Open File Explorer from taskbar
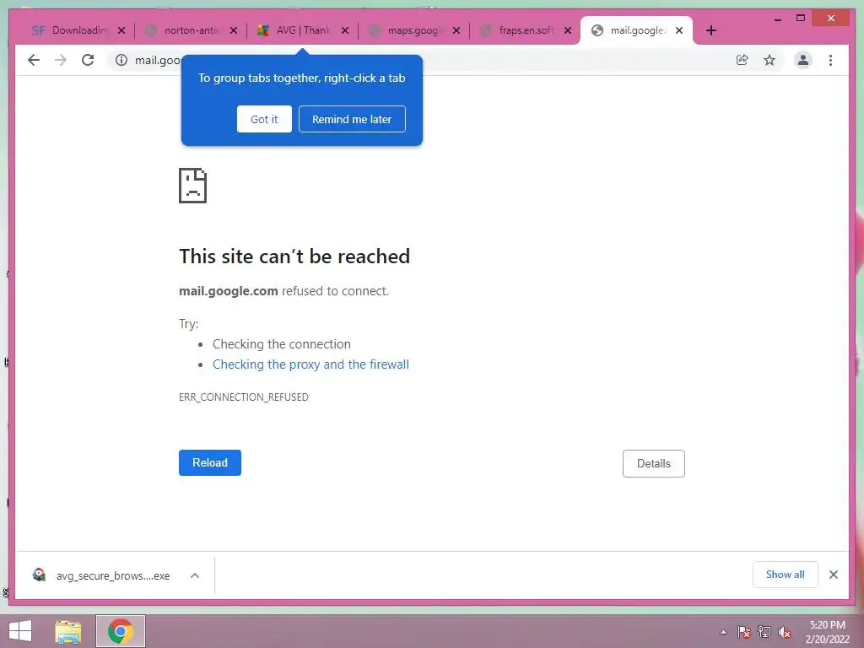 [x=68, y=631]
